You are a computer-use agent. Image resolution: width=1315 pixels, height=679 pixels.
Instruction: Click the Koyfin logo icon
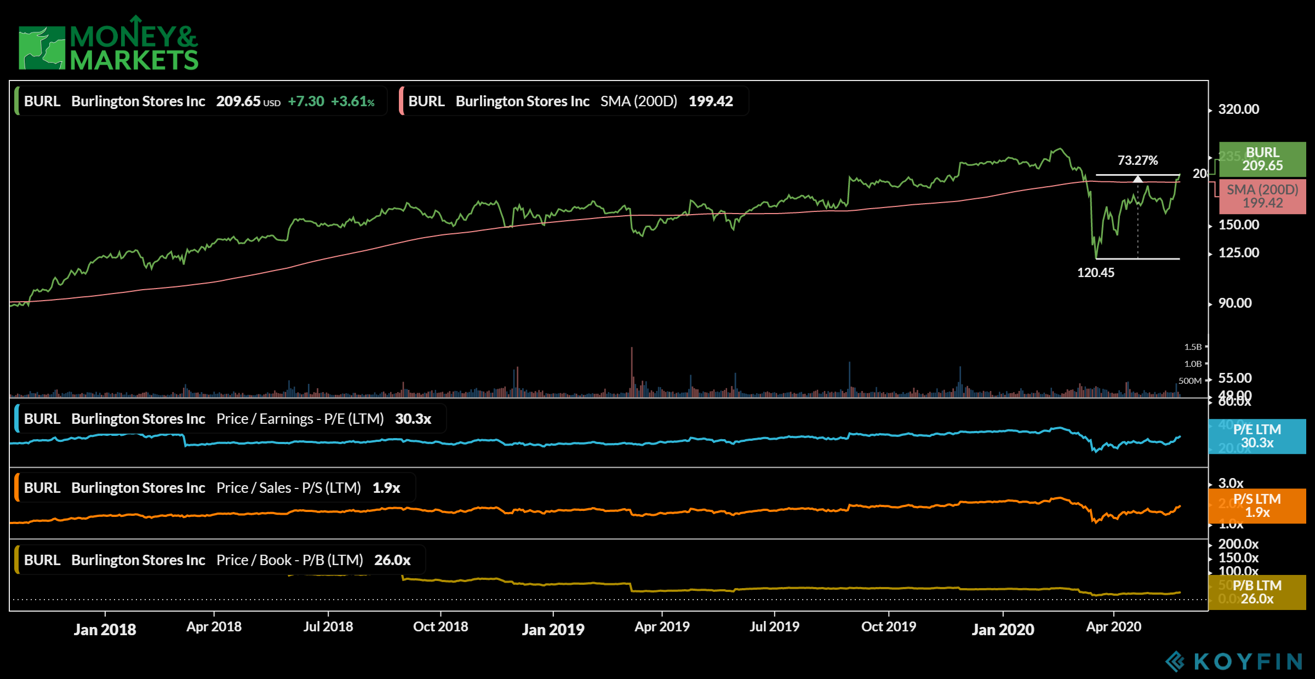point(1175,661)
